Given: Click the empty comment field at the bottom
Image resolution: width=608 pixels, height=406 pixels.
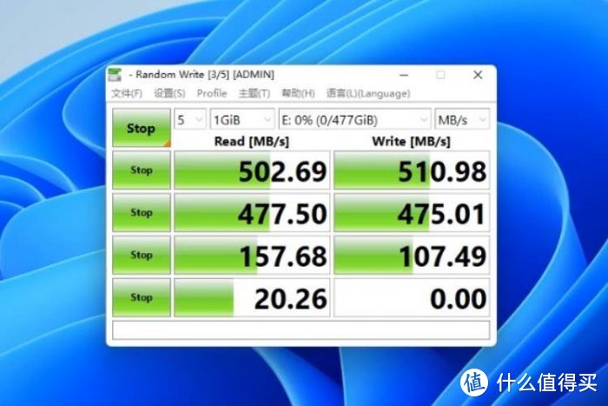Looking at the screenshot, I should (x=301, y=329).
